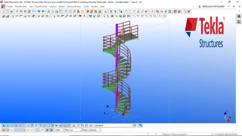
Task: Click the green share model icon
Action: (17, 11)
